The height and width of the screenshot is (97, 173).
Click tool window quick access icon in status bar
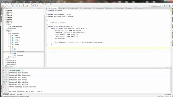pos(2,96)
